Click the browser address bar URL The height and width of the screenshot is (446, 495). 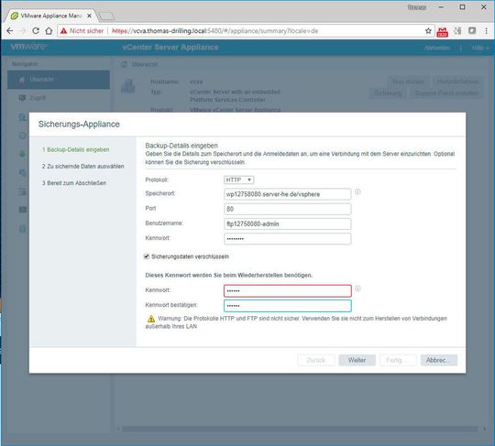[x=214, y=31]
